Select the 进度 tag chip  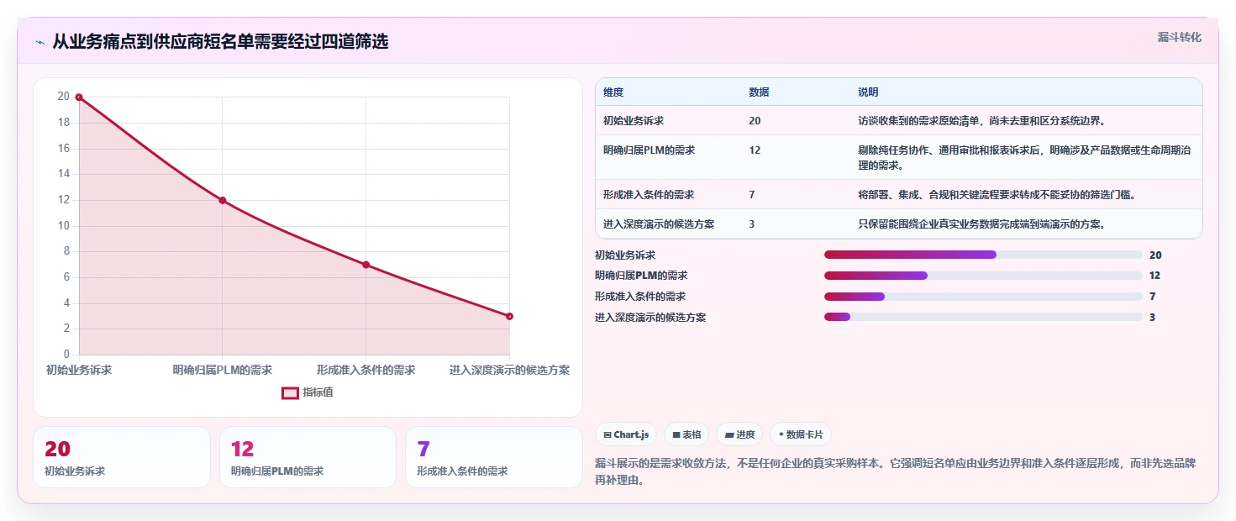739,434
